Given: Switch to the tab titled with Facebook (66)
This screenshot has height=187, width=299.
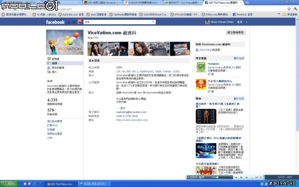Looking at the screenshot, I should 103,3.
